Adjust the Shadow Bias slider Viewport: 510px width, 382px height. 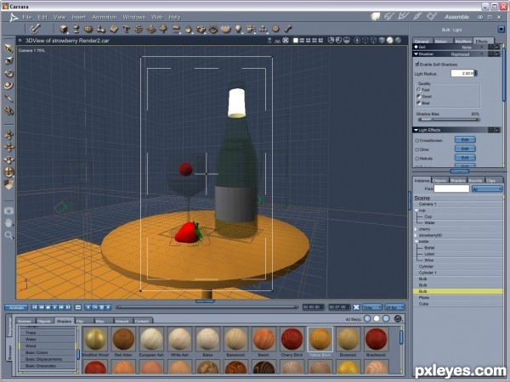click(x=449, y=120)
